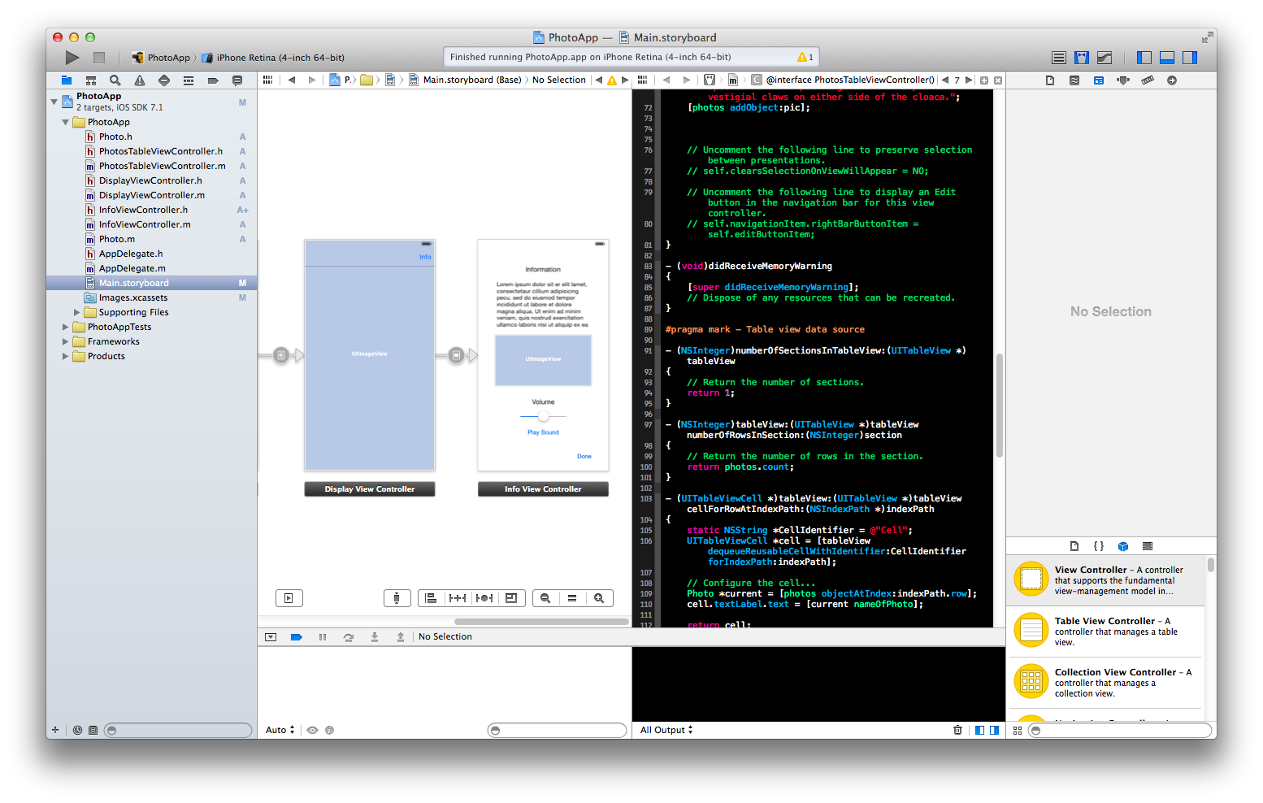Screen dimensions: 1263x803
Task: Toggle the Debug area visibility
Action: [x=1167, y=58]
